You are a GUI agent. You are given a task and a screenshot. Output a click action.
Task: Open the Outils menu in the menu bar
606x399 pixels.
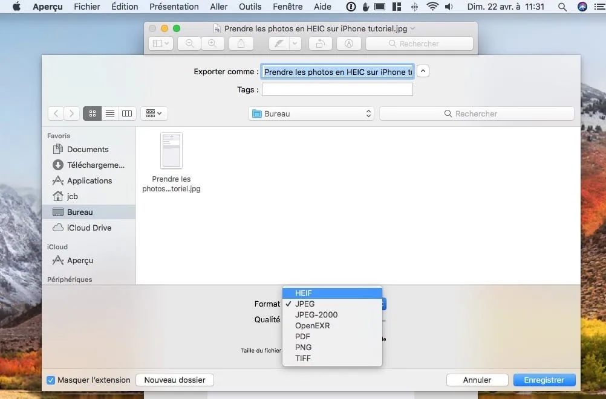coord(250,7)
